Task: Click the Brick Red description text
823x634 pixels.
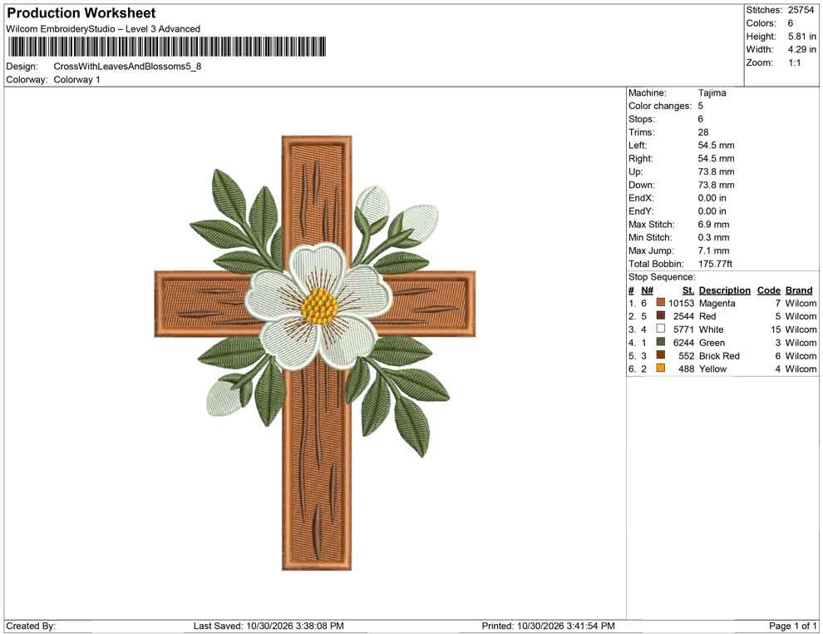Action: [719, 355]
